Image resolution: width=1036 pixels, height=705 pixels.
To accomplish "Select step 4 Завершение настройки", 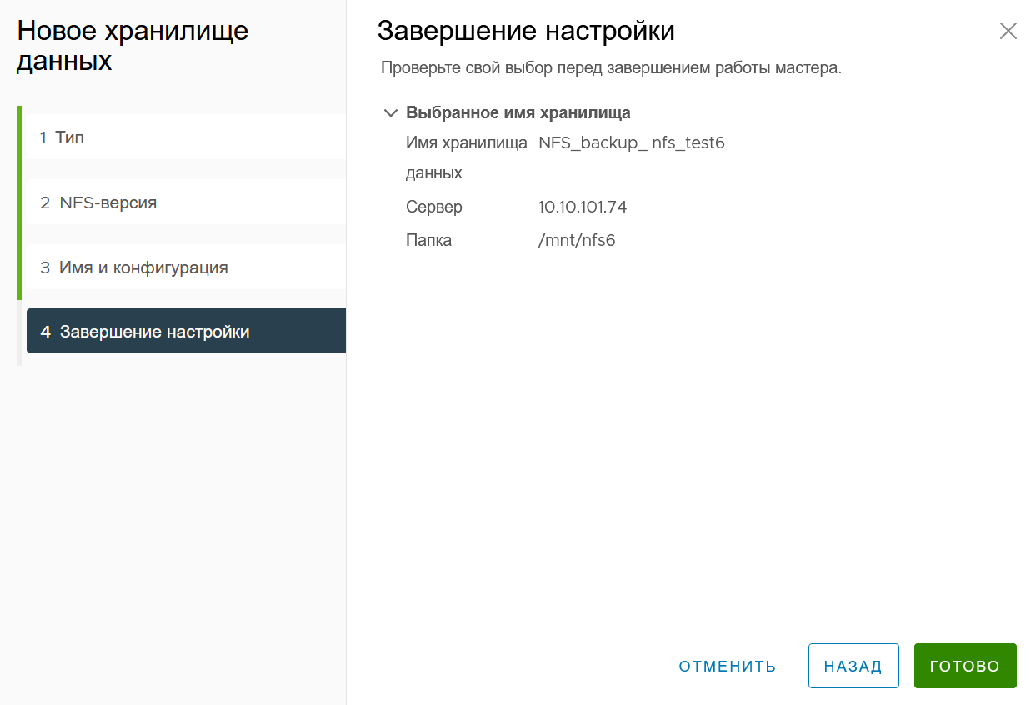I will click(x=186, y=332).
